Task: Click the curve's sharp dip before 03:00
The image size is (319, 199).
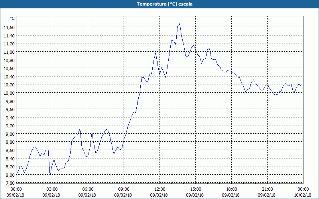Action: 50,175
